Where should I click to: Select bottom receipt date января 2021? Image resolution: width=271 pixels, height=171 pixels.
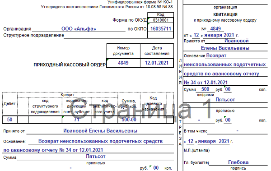point(214,141)
